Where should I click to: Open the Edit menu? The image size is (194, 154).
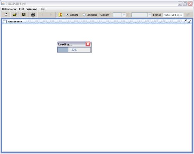pos(21,9)
